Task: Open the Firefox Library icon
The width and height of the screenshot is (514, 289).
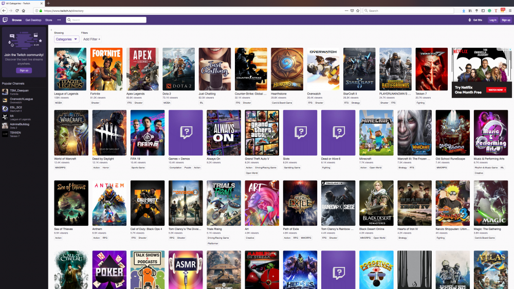Action: pos(470,10)
